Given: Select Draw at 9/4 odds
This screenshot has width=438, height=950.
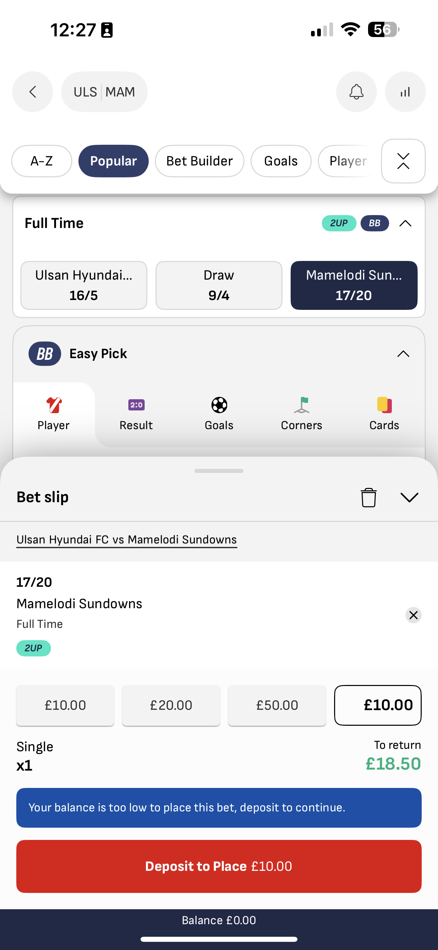Looking at the screenshot, I should pos(219,285).
